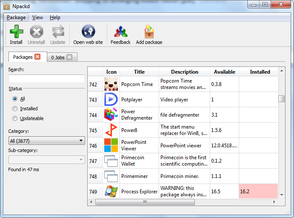The image size is (294, 218).
Task: Click the Video player description cell
Action: (x=185, y=100)
